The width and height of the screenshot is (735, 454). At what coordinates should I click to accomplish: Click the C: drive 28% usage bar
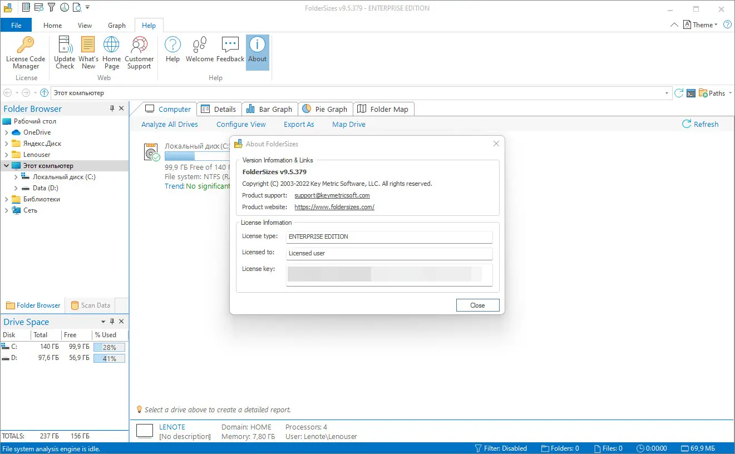click(109, 347)
